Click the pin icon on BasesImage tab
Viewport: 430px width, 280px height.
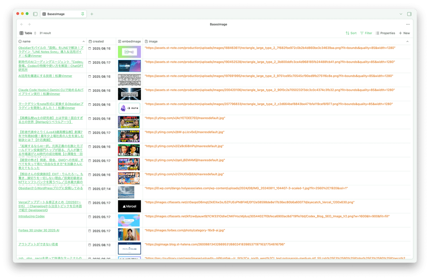point(83,14)
